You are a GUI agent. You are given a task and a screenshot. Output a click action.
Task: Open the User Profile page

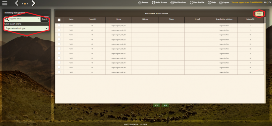[197, 2]
